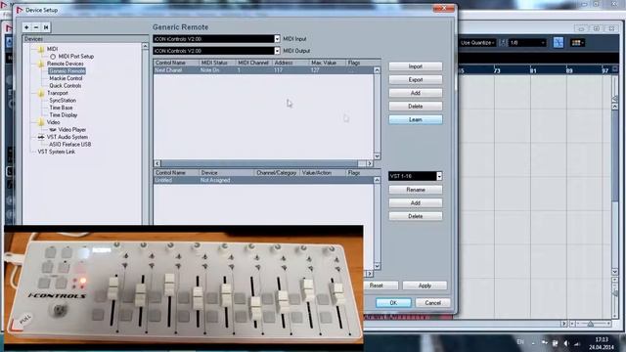Click the Untitled control name cell
The width and height of the screenshot is (626, 352).
tap(163, 180)
